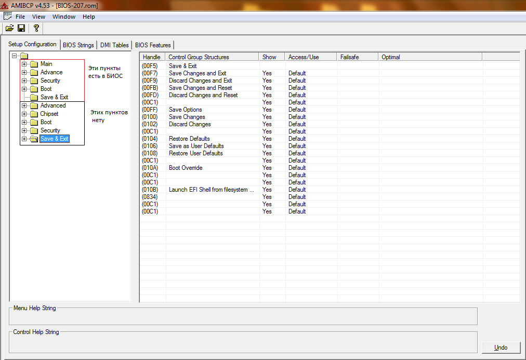Click the ROM document icon beside File
The width and height of the screenshot is (526, 360).
click(x=8, y=16)
